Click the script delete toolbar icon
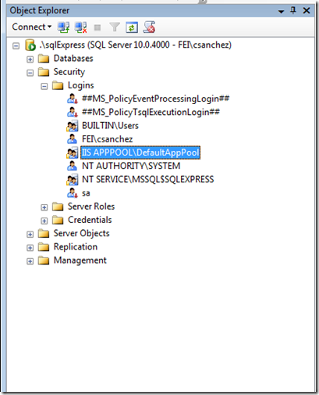 149,27
